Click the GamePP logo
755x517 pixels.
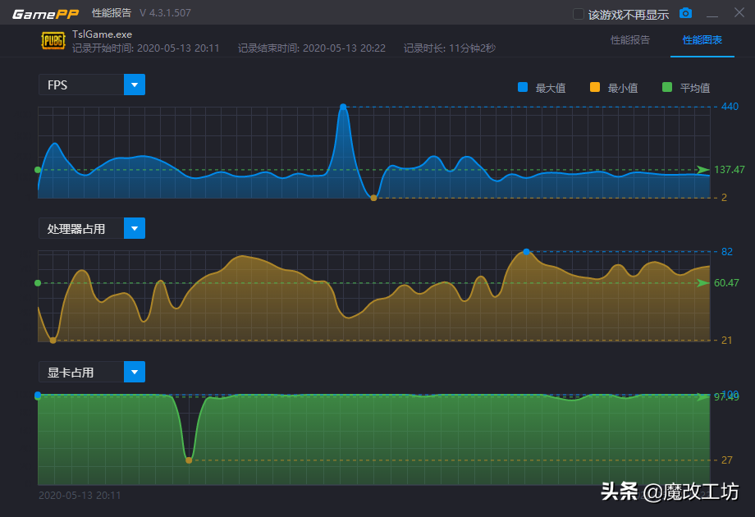point(45,13)
